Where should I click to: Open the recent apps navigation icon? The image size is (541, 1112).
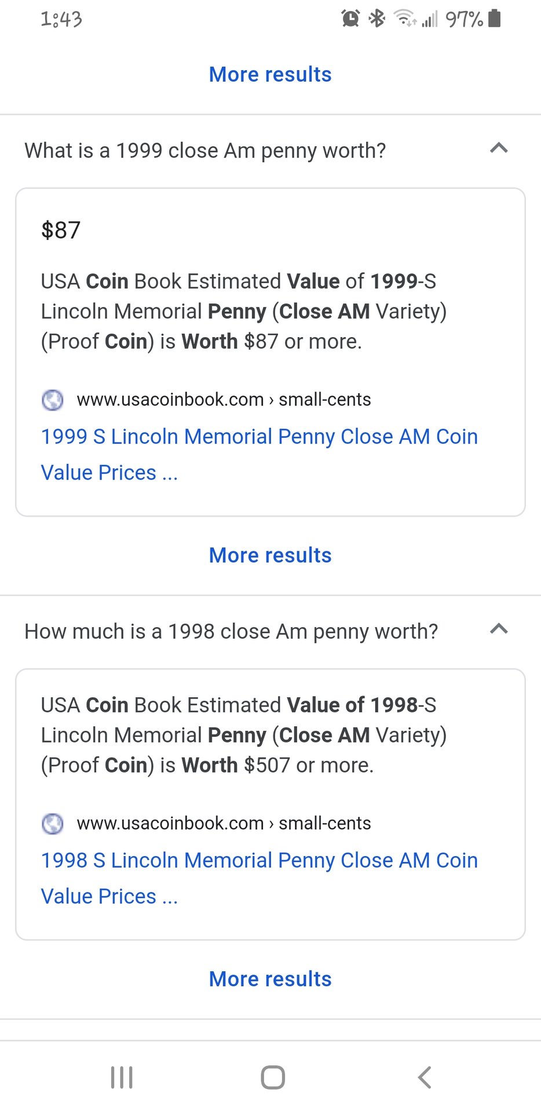[122, 1077]
